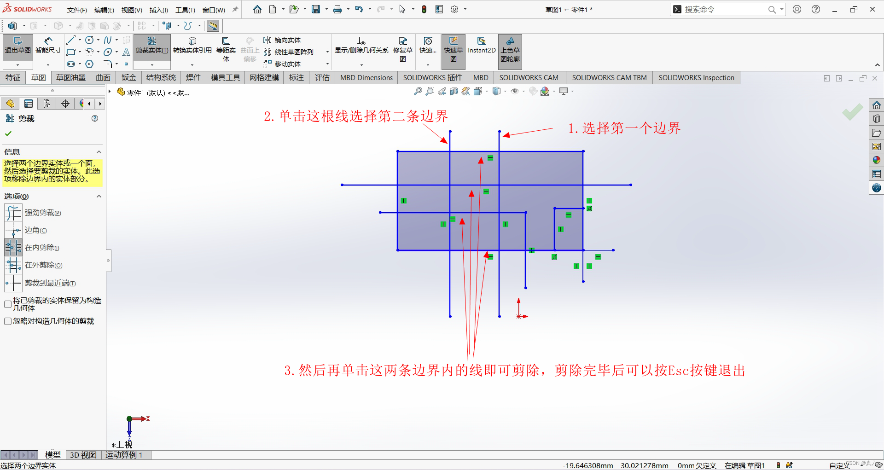The width and height of the screenshot is (884, 470).
Task: Select the Corner Rectangle sketch tool
Action: pyautogui.click(x=70, y=52)
